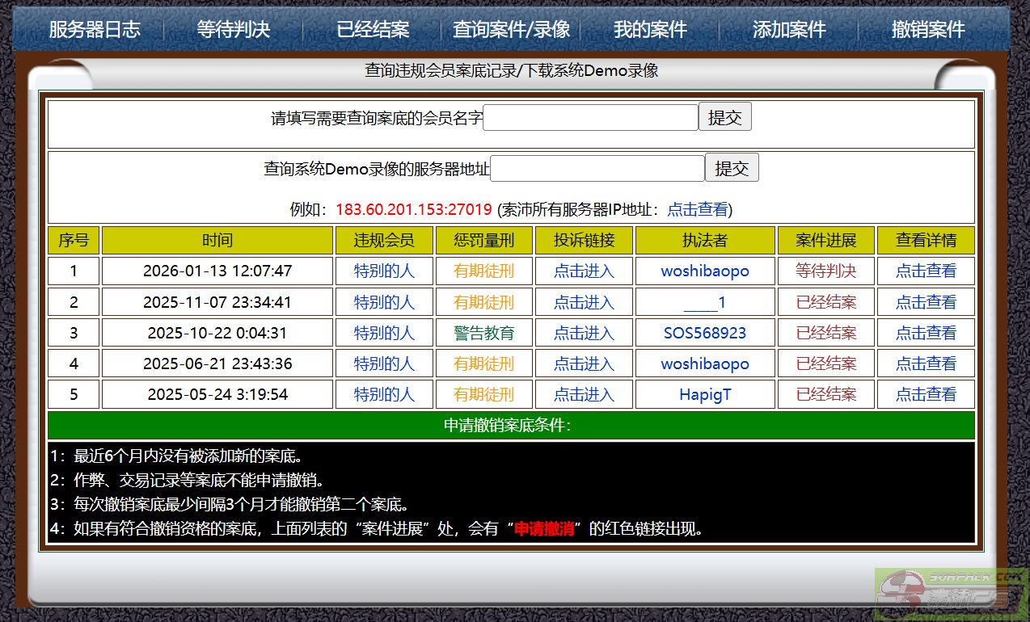The image size is (1030, 622).
Task: Open 点击查看 link for server IP addresses
Action: [x=697, y=210]
